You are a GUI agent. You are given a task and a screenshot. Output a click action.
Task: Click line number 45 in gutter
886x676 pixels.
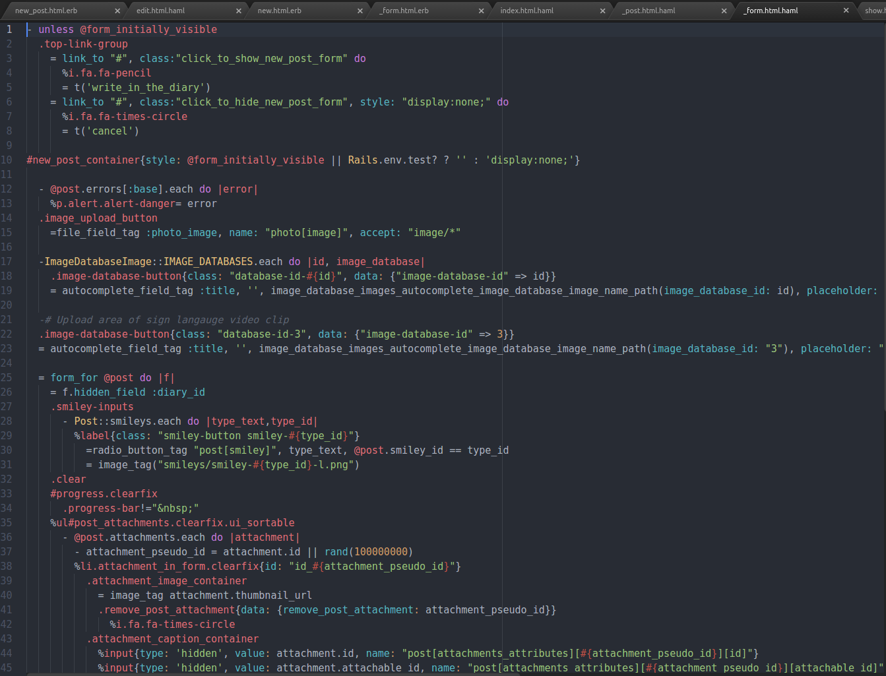7,668
